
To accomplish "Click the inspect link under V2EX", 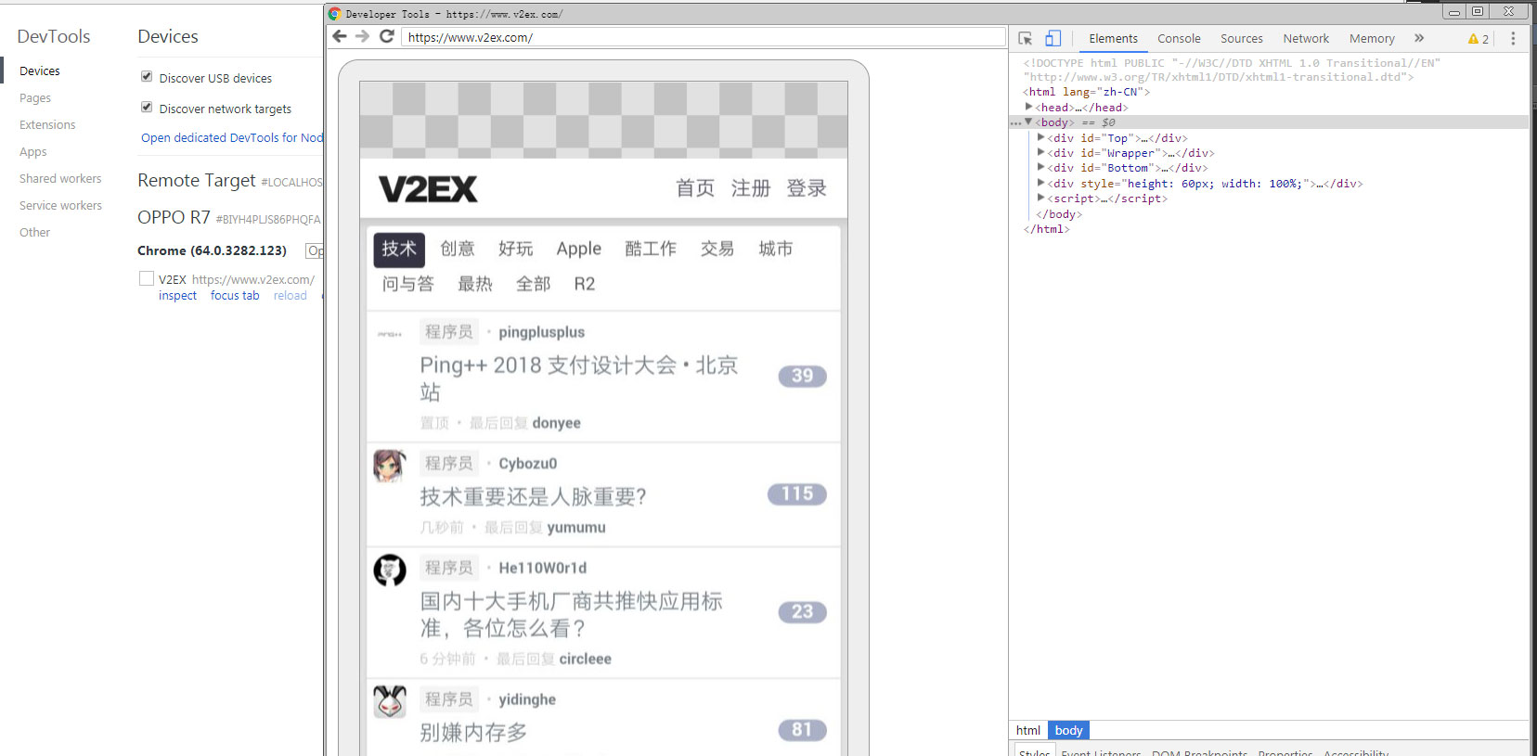I will click(x=177, y=296).
